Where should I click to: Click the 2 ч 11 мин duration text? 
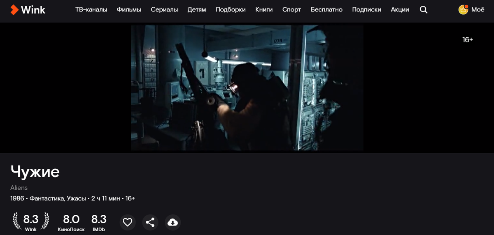coord(106,198)
